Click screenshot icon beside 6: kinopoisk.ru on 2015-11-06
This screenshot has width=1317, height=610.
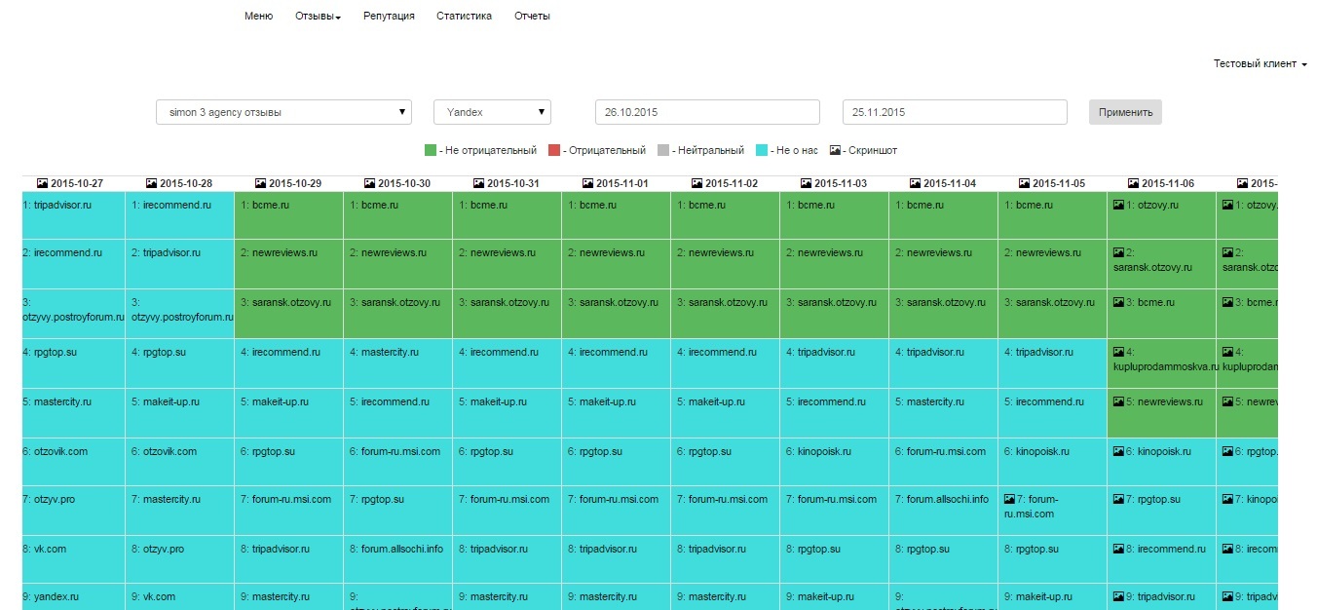point(1118,451)
